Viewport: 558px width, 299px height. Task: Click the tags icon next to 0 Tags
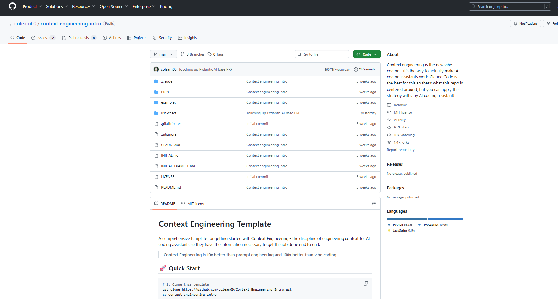click(210, 54)
